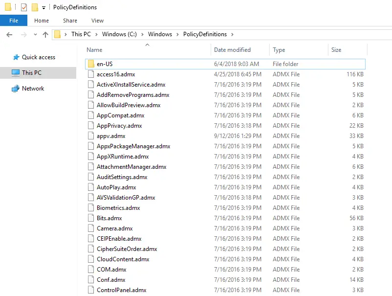
Task: Open Customize Quick Access Toolbar dropdown
Action: [44, 8]
